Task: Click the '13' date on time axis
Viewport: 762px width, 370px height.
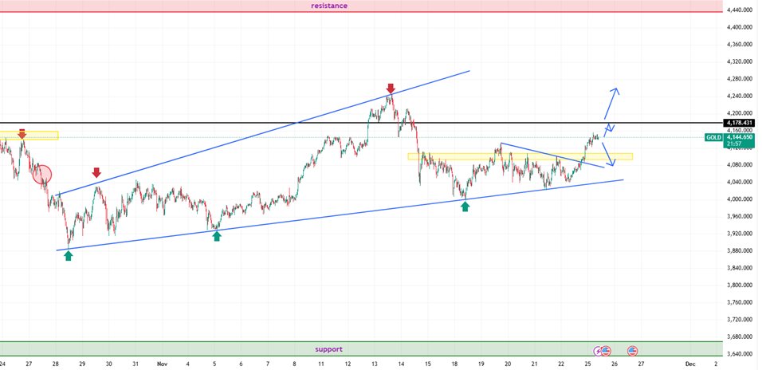Action: 374,364
